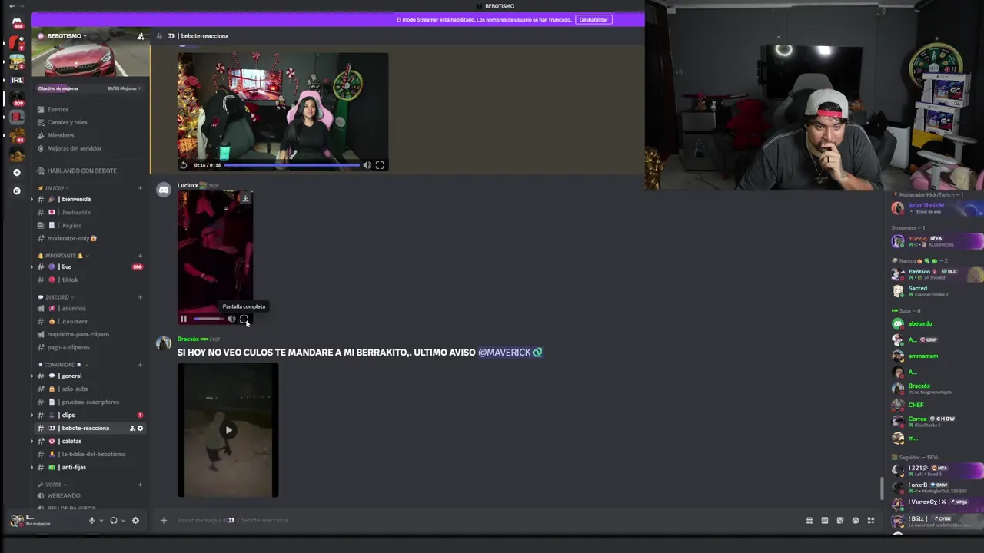Create channel in DISCORD category plus icon
Screen dimensions: 984x553
tap(140, 297)
